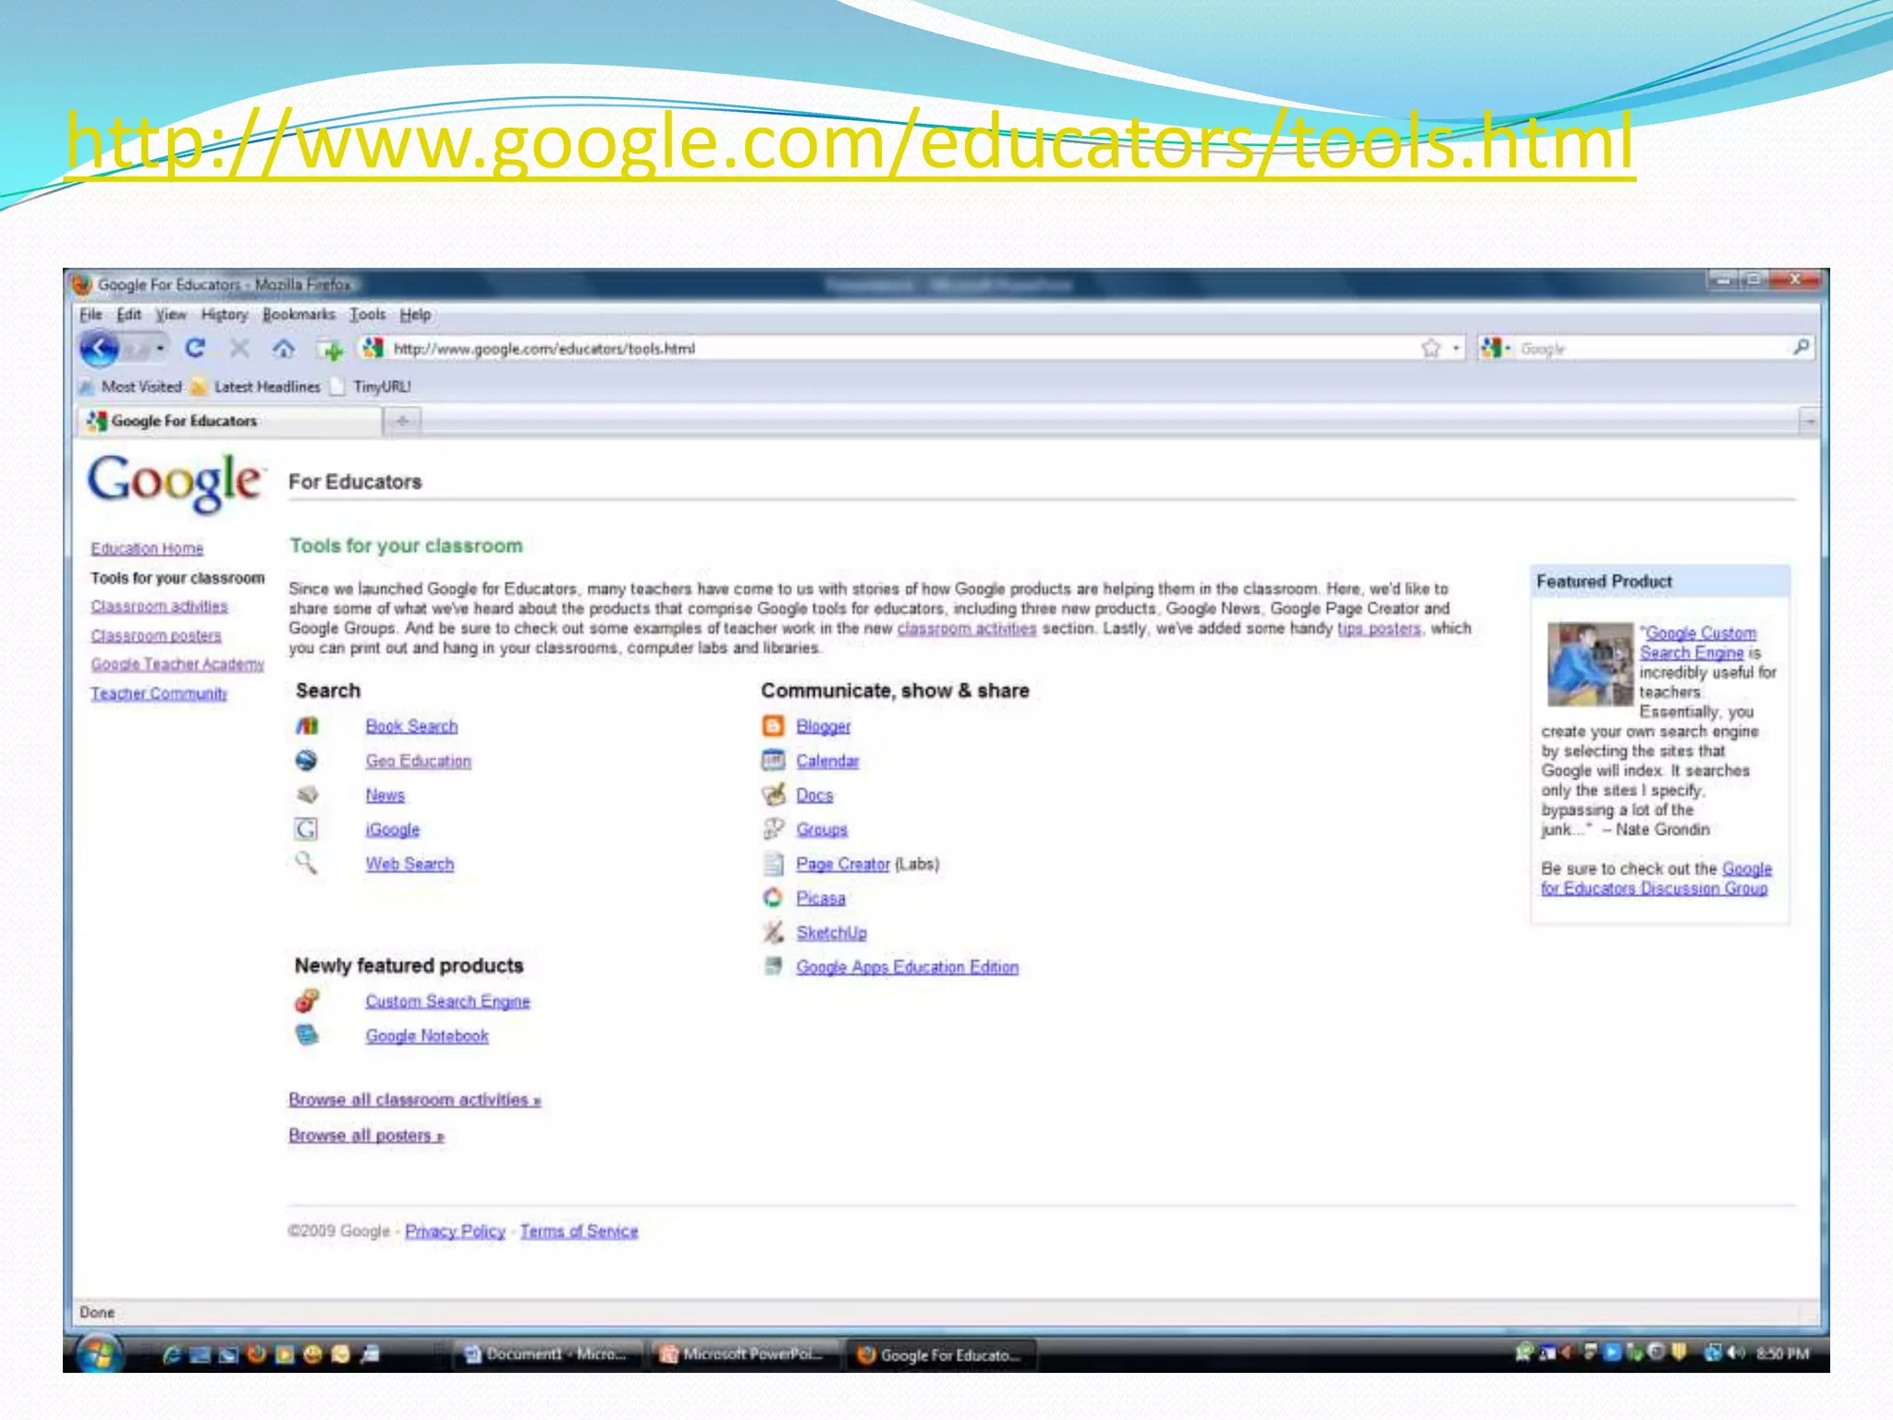Click the Blogger orange icon
Image resolution: width=1893 pixels, height=1420 pixels.
[773, 727]
